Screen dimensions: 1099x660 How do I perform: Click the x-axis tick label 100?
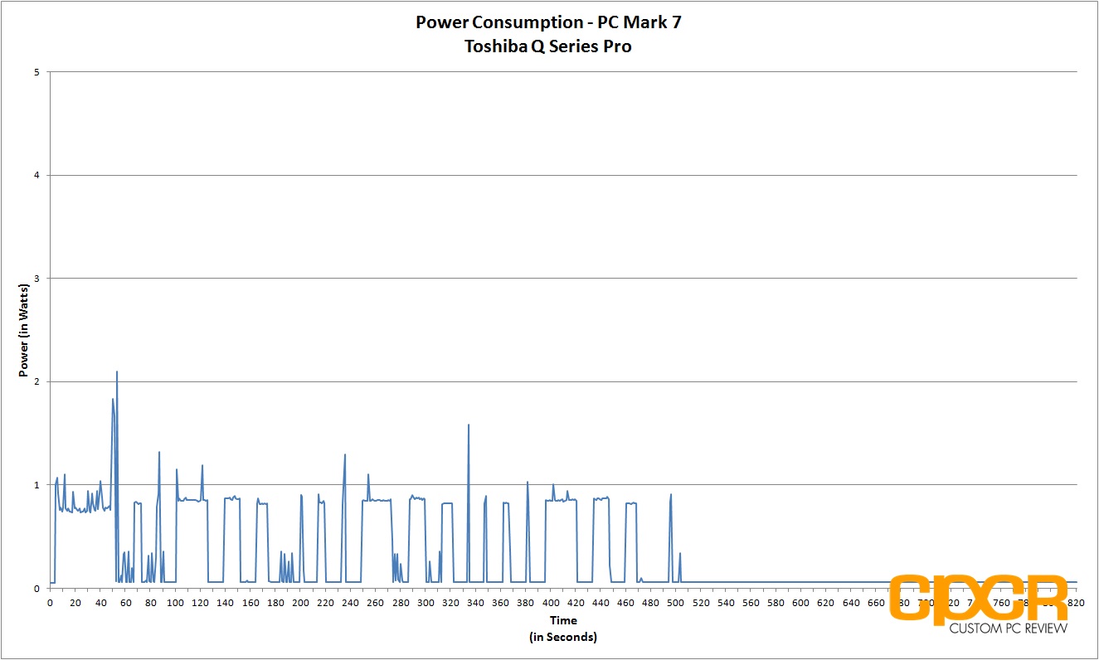coord(175,603)
